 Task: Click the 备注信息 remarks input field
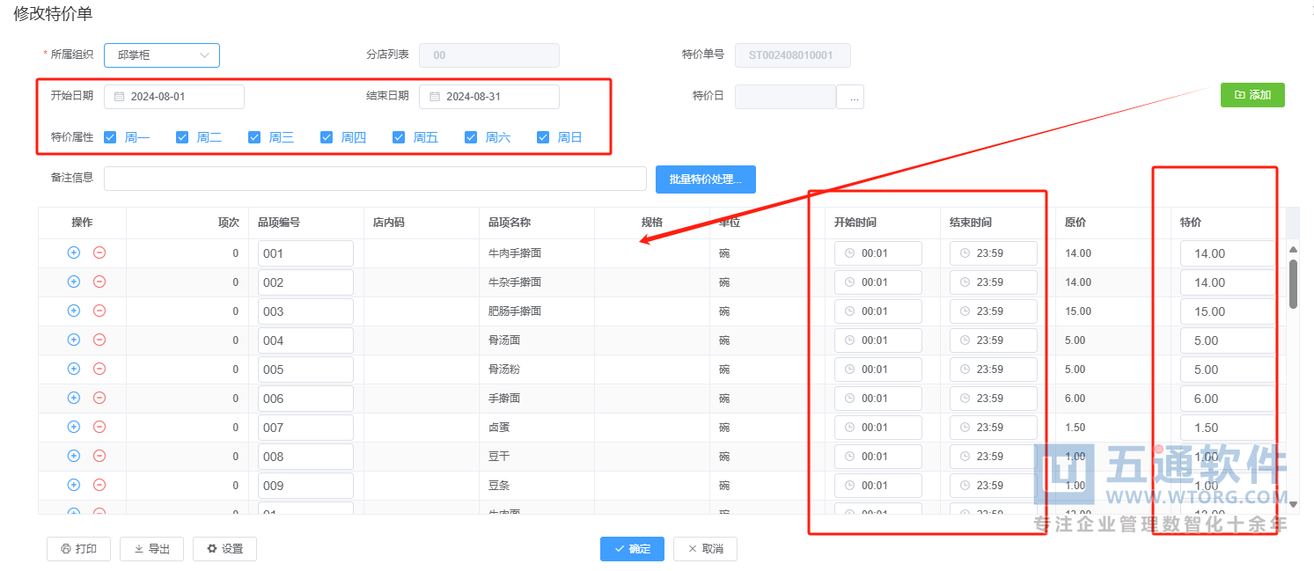375,179
